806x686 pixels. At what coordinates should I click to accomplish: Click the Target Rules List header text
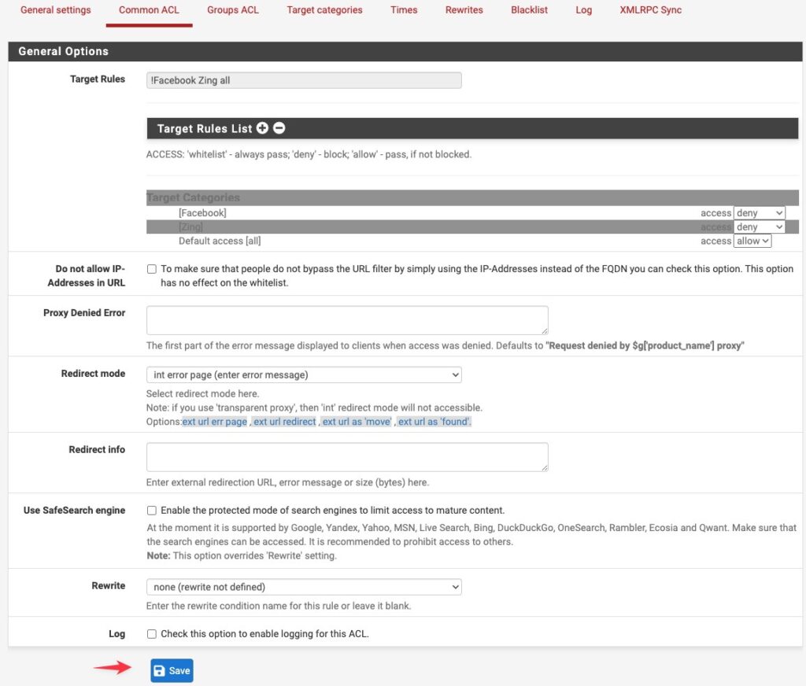tap(205, 128)
